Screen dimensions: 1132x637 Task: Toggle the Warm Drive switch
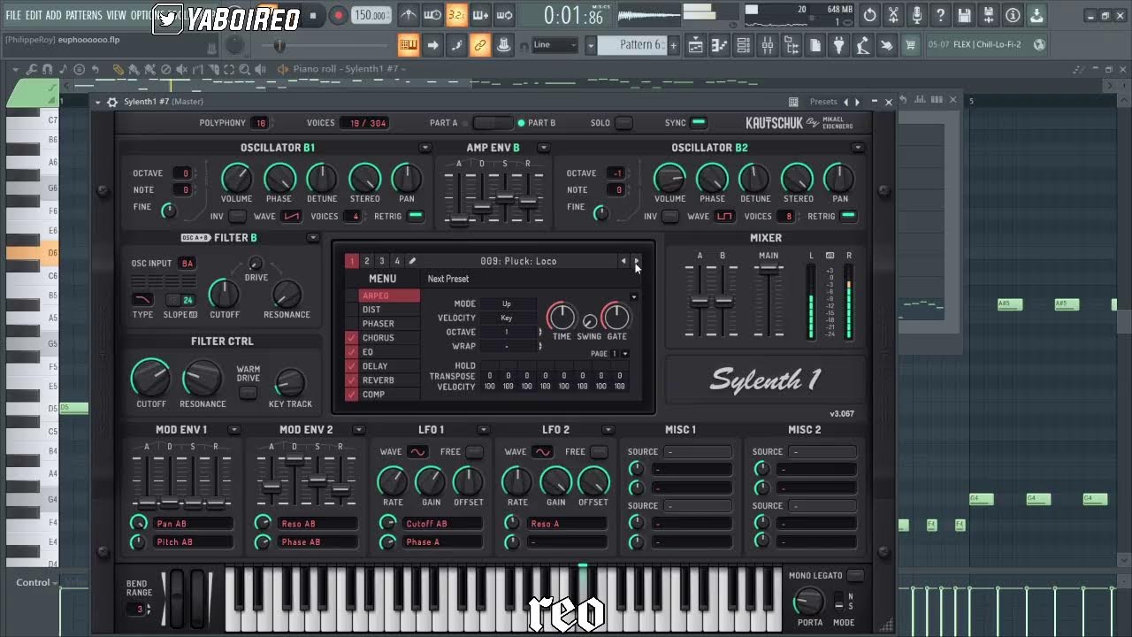coord(249,392)
